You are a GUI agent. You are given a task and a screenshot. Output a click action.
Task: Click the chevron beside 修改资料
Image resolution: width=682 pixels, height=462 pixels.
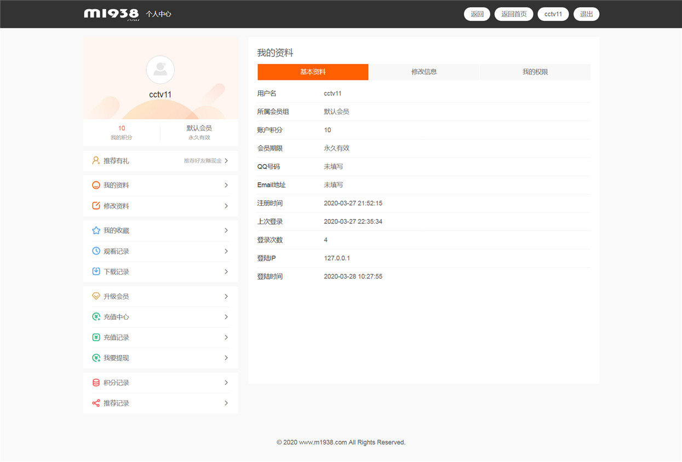click(226, 206)
